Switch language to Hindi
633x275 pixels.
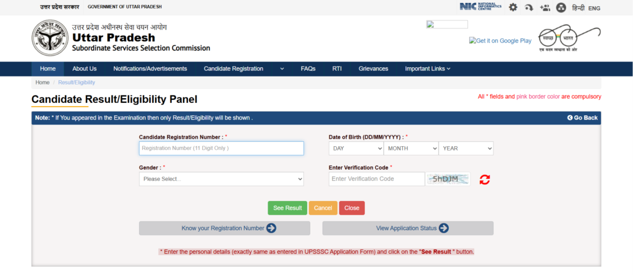(578, 8)
